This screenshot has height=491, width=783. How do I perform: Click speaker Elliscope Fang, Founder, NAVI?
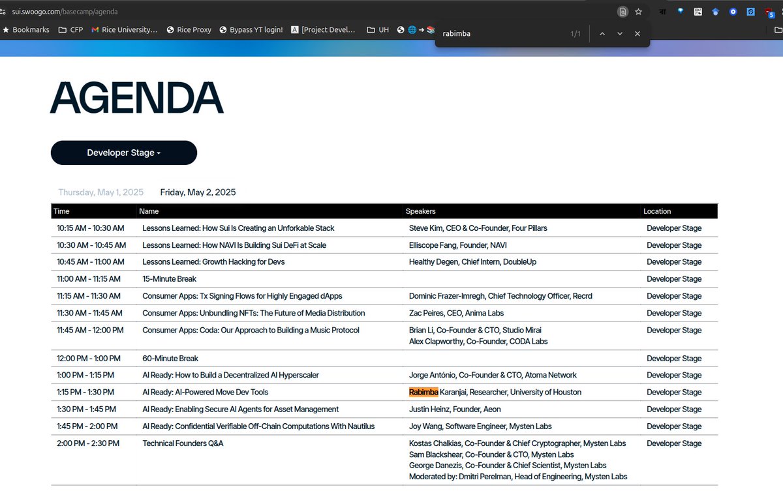[458, 245]
